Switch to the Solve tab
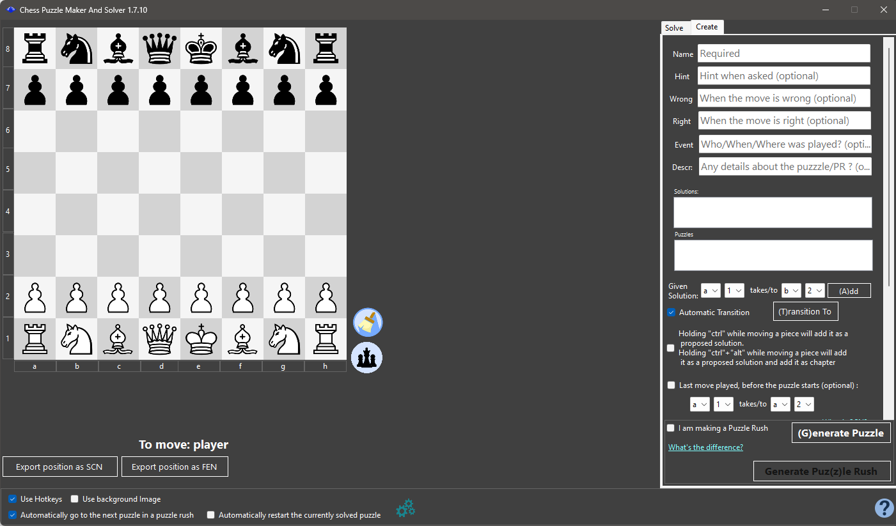Viewport: 896px width, 526px height. click(674, 27)
